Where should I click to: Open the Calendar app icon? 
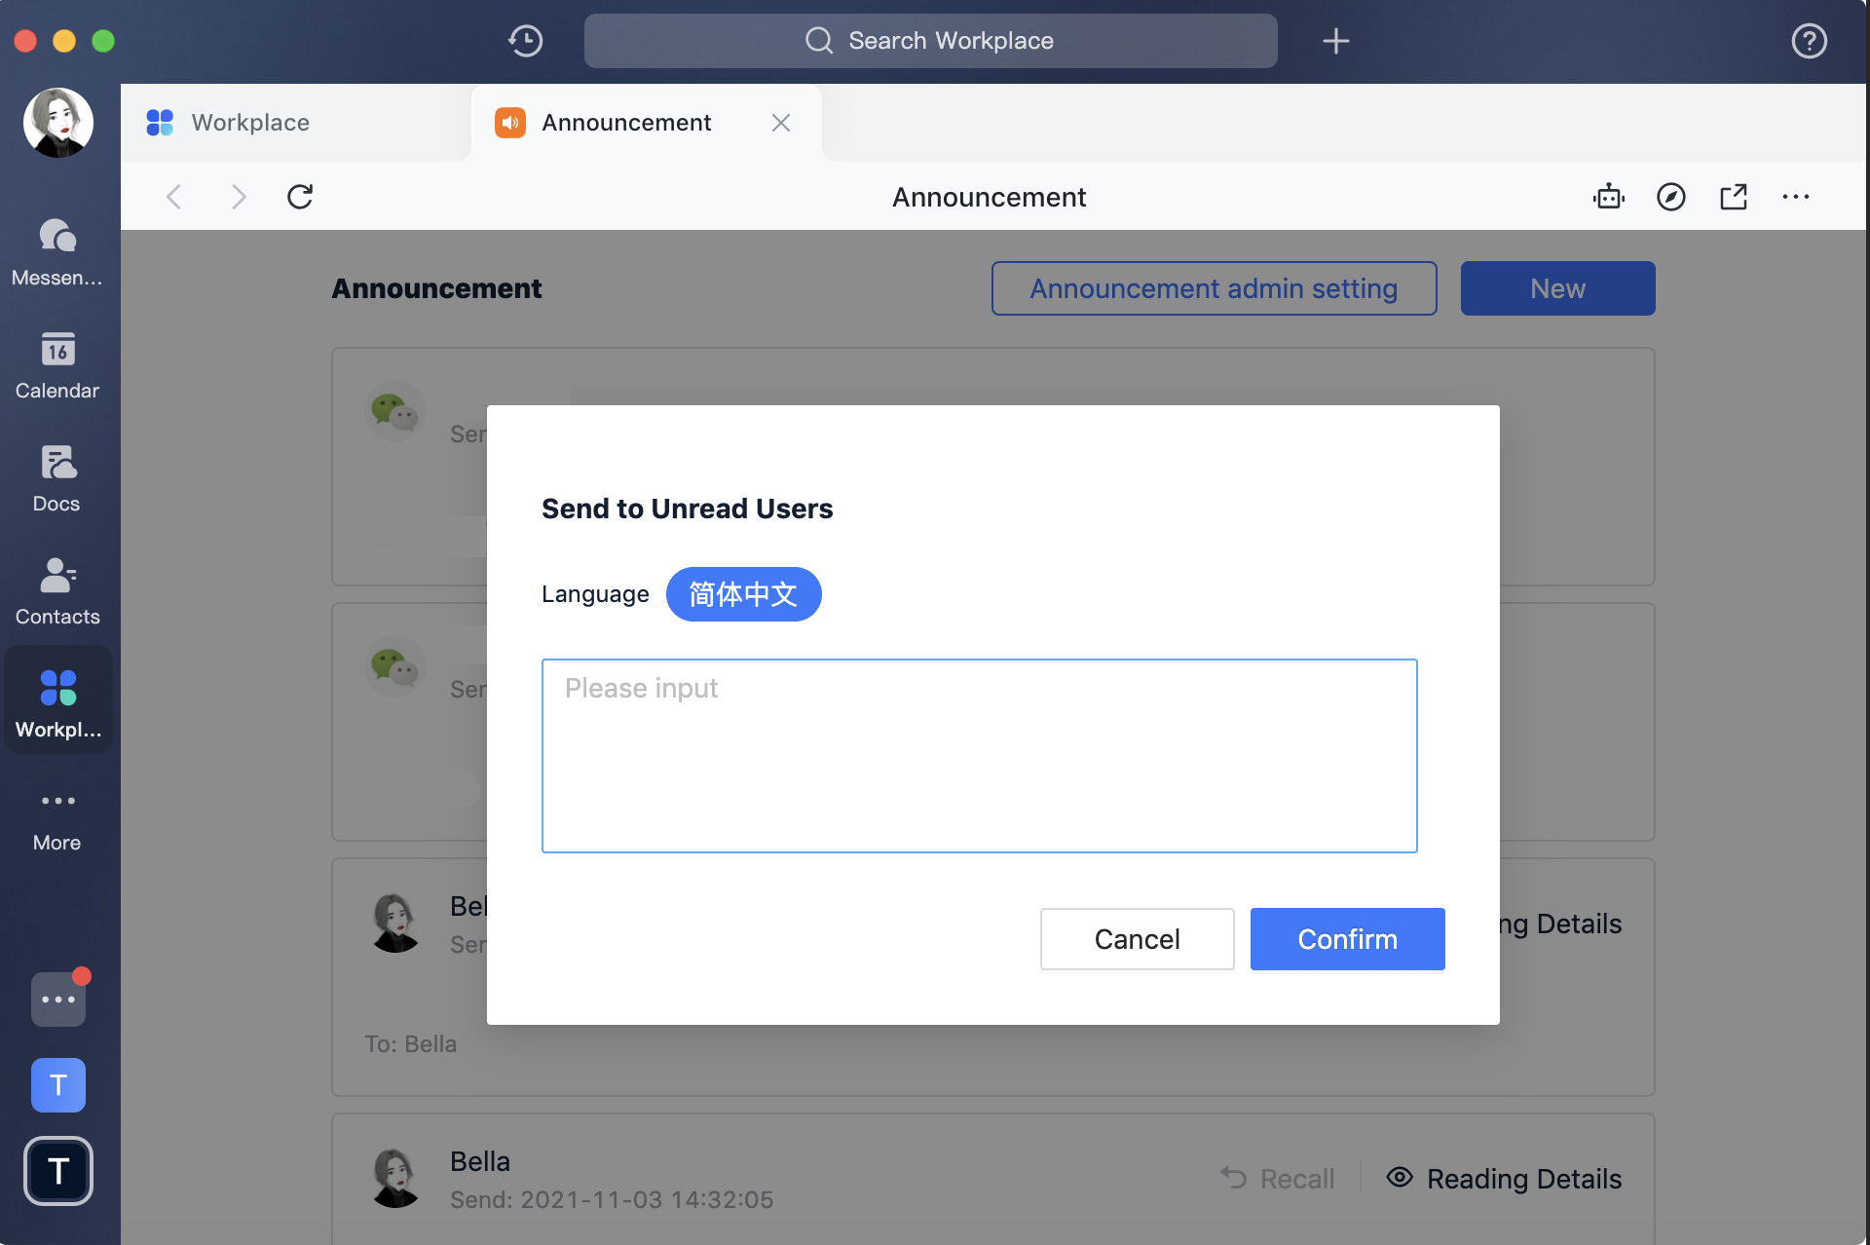[57, 365]
